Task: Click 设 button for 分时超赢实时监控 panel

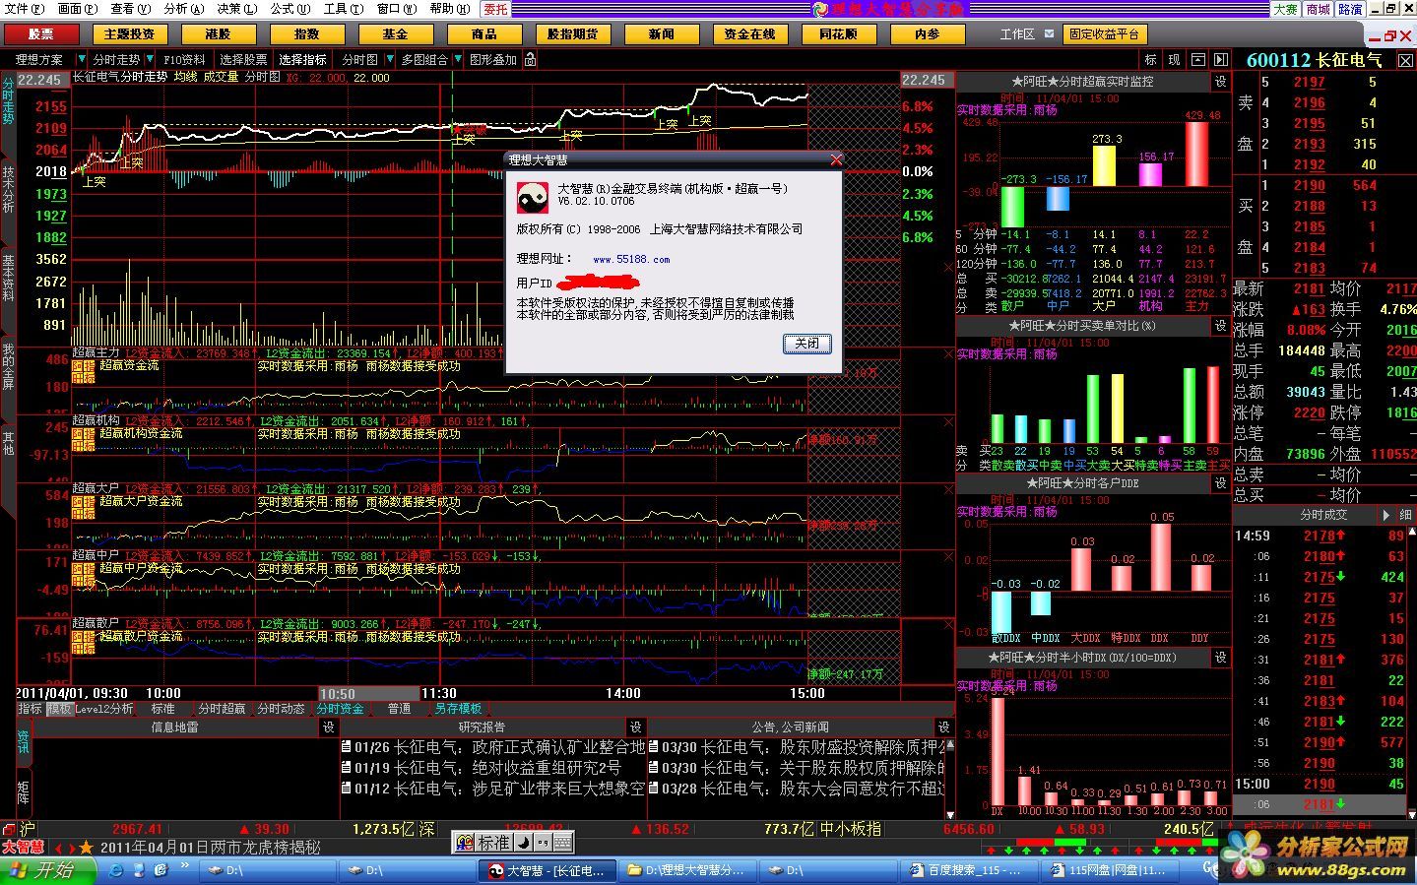Action: [1221, 82]
